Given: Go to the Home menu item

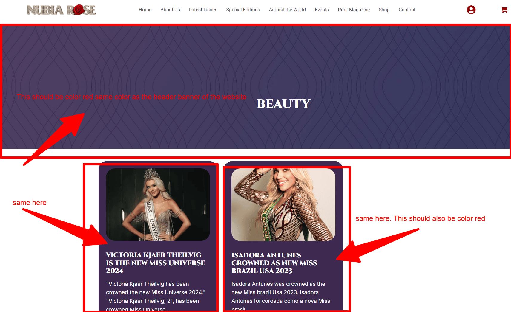Looking at the screenshot, I should click(145, 10).
